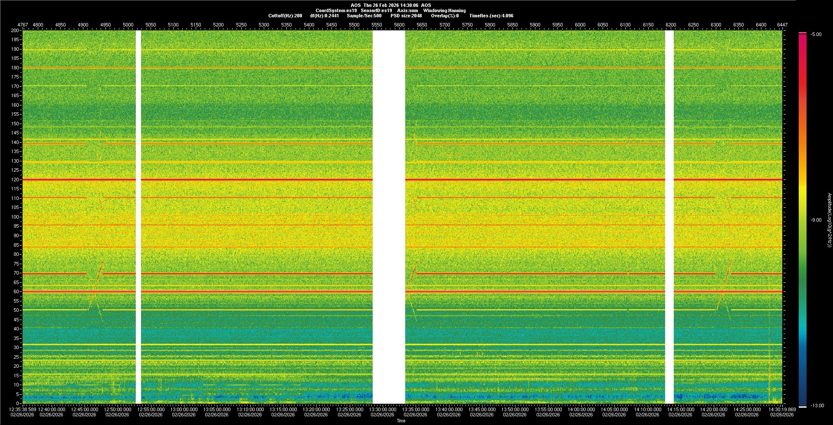833x425 pixels.
Task: Click the -5.00 maximum label on color scale
Action: point(816,35)
